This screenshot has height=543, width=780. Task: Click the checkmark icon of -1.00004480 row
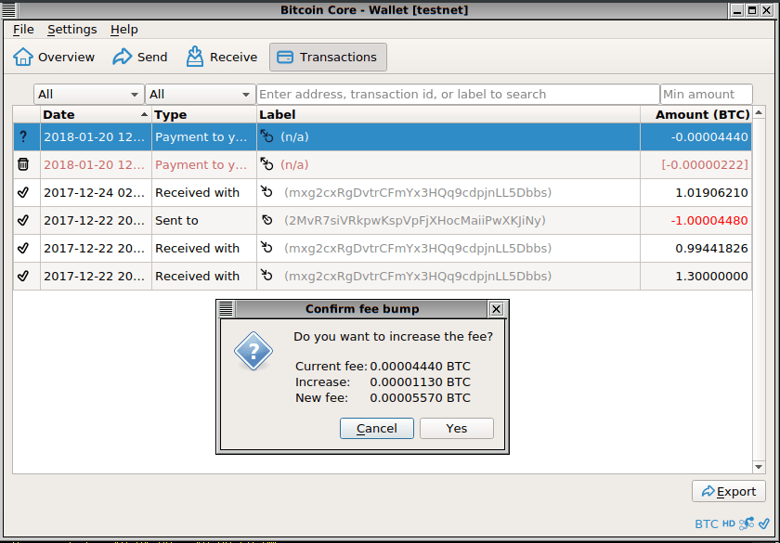pyautogui.click(x=23, y=220)
